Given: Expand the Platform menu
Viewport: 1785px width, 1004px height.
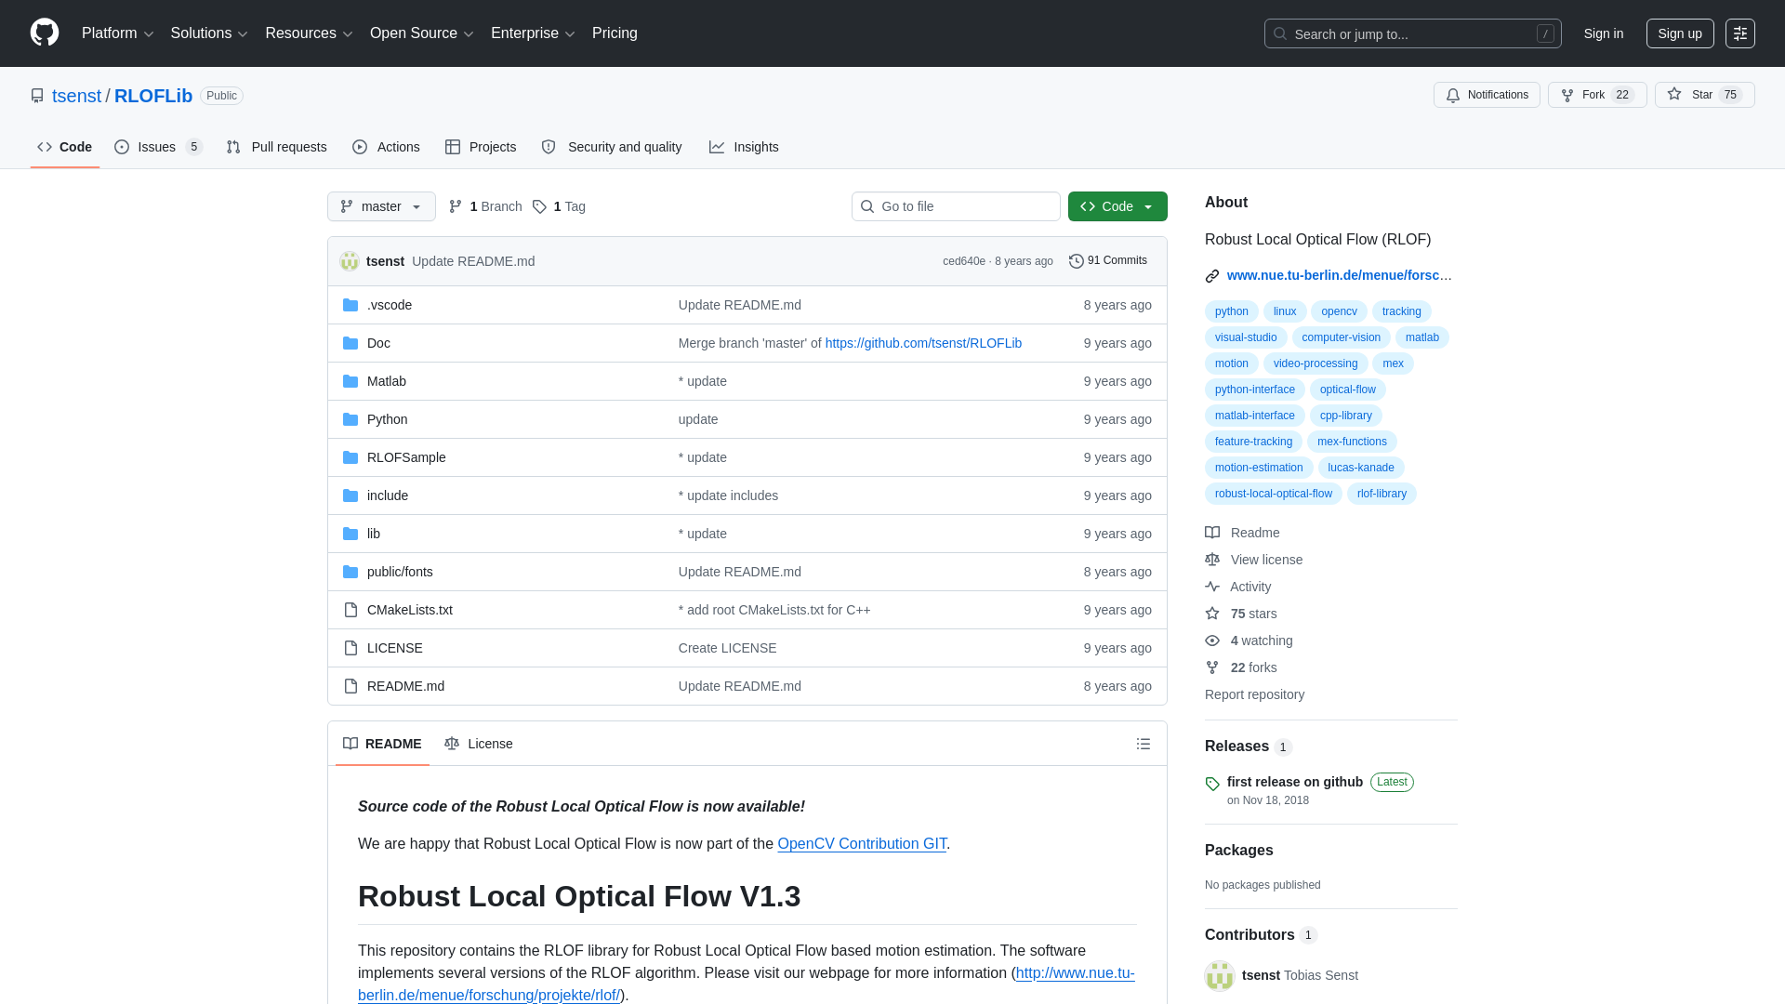Looking at the screenshot, I should [118, 33].
